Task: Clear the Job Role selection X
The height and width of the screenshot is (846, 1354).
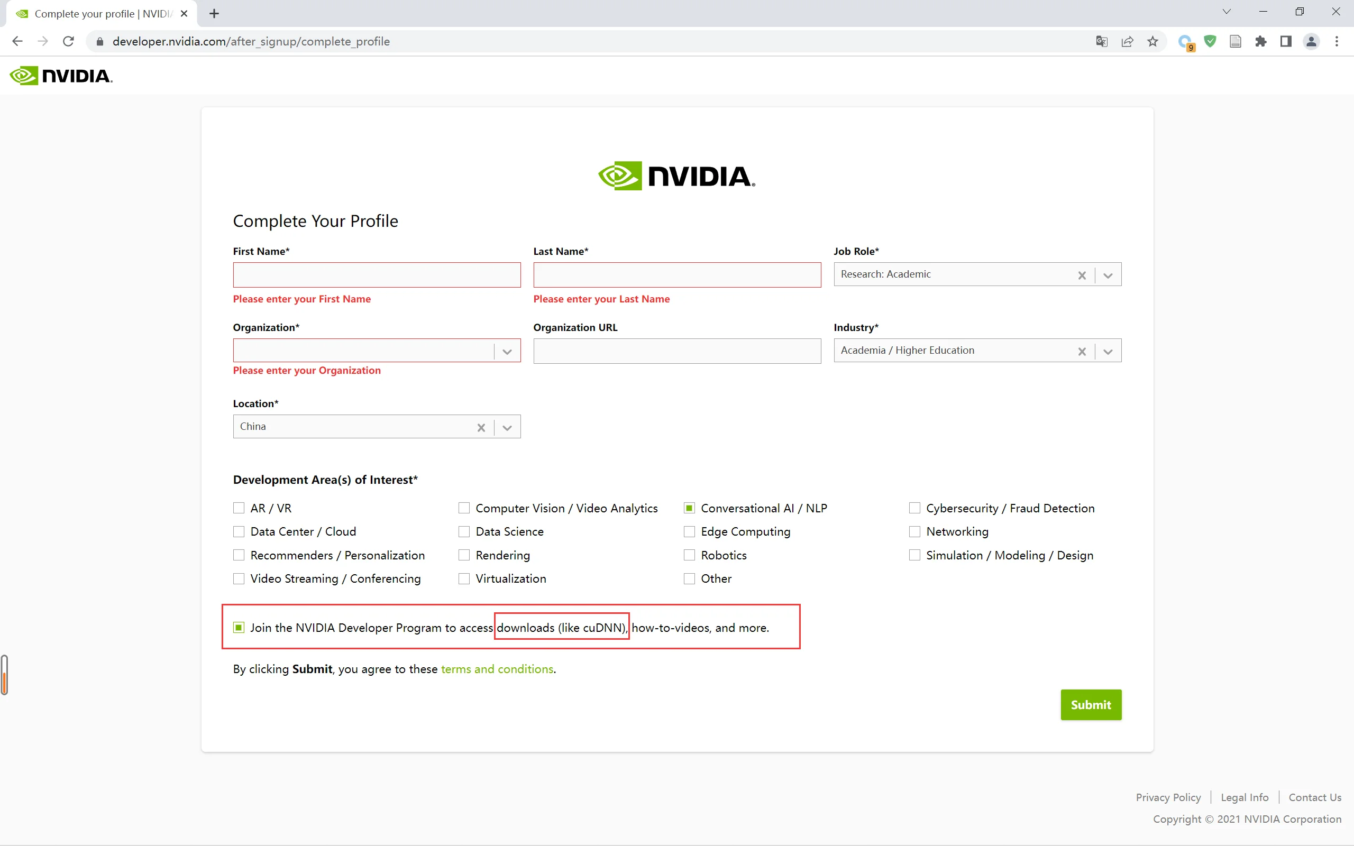Action: pyautogui.click(x=1082, y=275)
